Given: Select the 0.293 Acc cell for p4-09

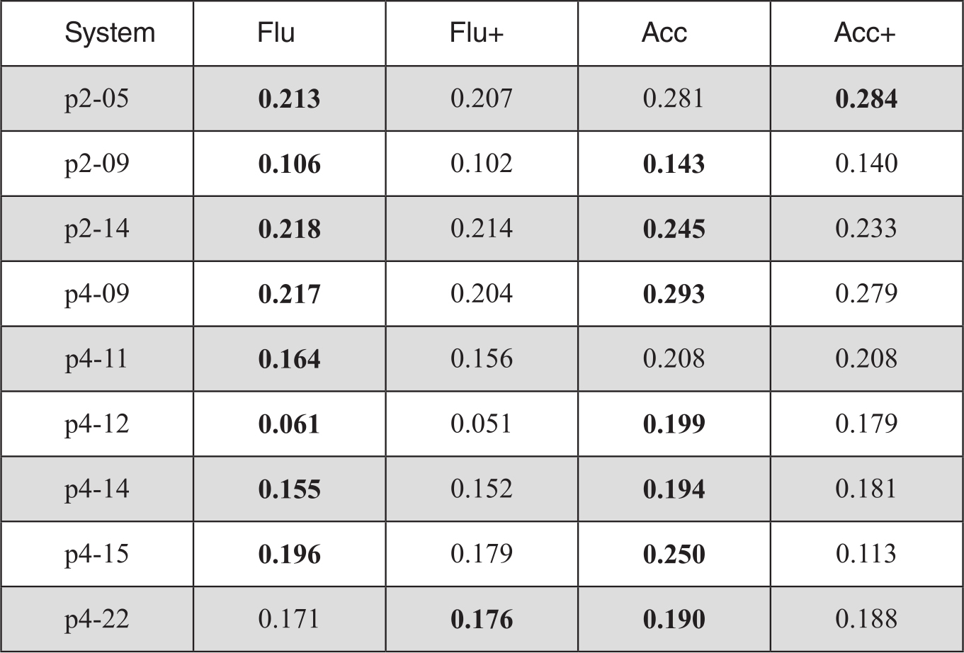Looking at the screenshot, I should coord(674,294).
